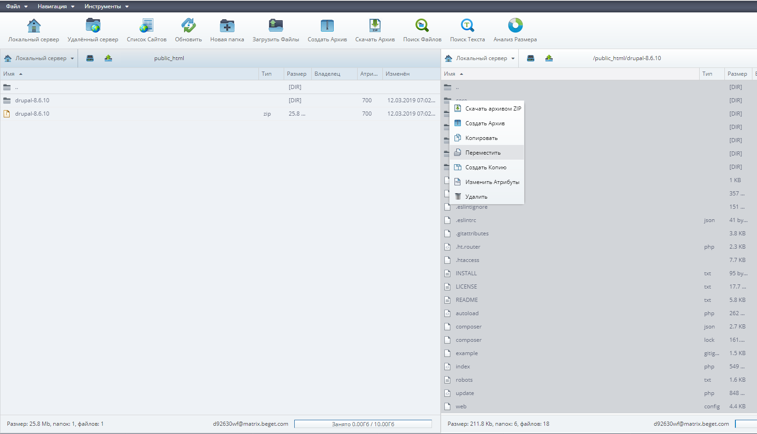
Task: Click the text file icon next to README
Action: click(448, 300)
